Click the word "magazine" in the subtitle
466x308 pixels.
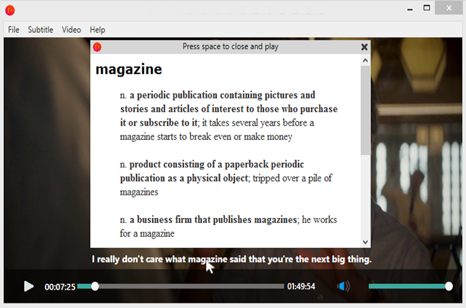(207, 259)
